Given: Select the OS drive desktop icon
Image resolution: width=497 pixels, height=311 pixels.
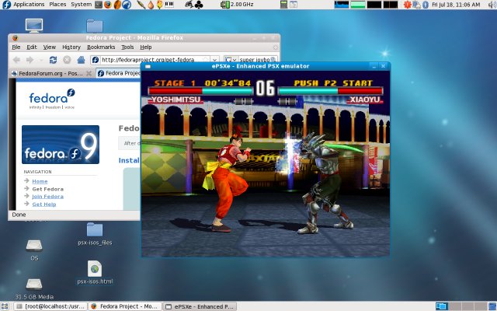Looking at the screenshot, I should tap(34, 250).
